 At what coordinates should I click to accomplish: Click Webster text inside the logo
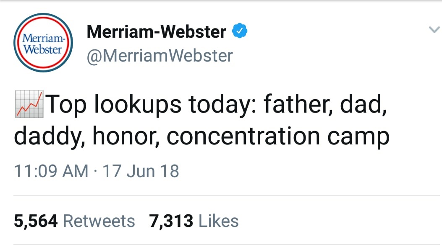pos(43,49)
